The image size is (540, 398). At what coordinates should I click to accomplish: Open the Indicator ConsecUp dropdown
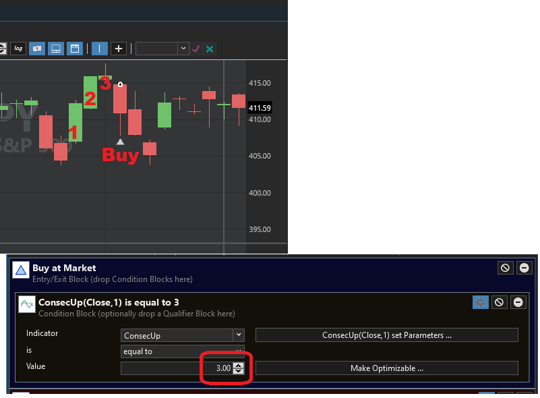pos(183,335)
